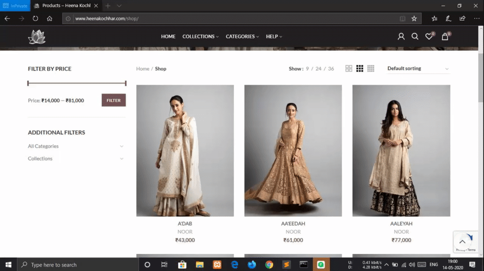Screen dimensions: 484x271
Task: Open the shopping bag cart icon
Action: click(445, 36)
